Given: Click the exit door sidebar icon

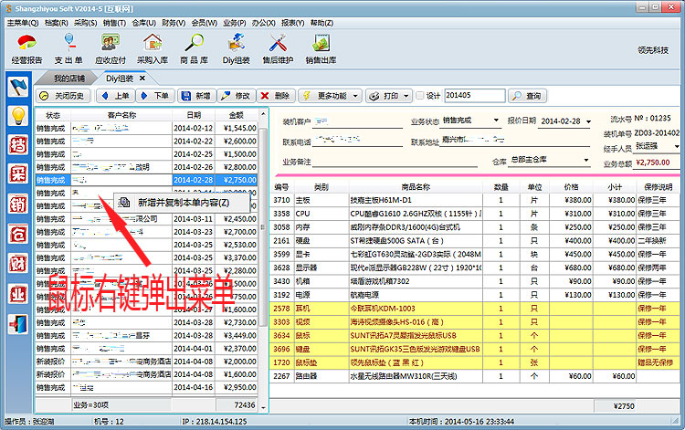Looking at the screenshot, I should coord(18,324).
